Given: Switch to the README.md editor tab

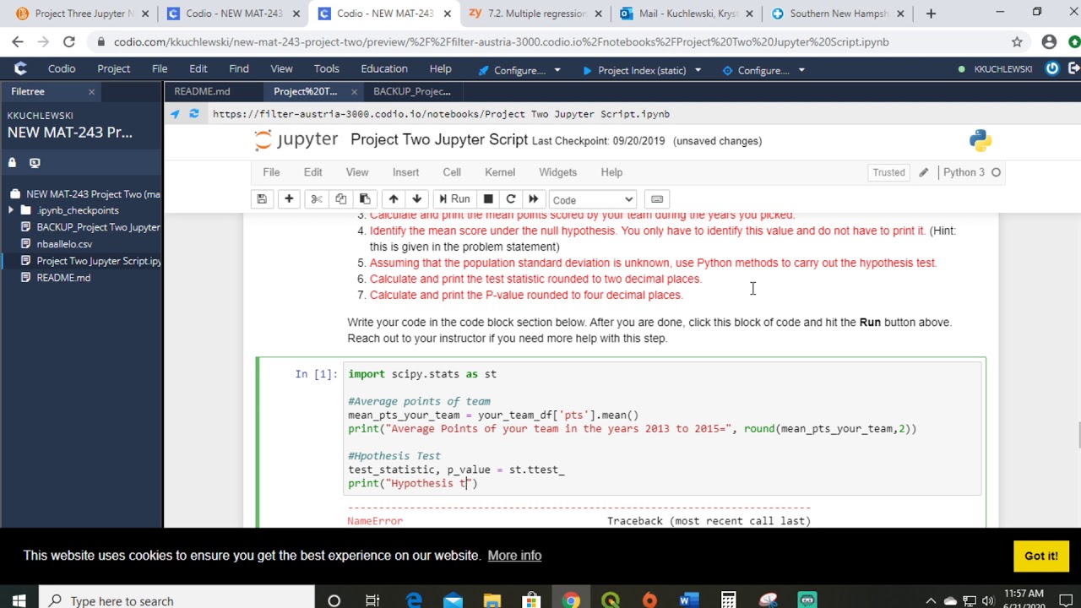Looking at the screenshot, I should 202,91.
